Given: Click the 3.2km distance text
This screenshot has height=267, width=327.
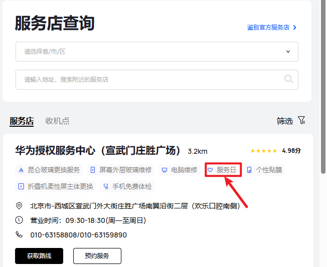Looking at the screenshot, I should click(198, 151).
